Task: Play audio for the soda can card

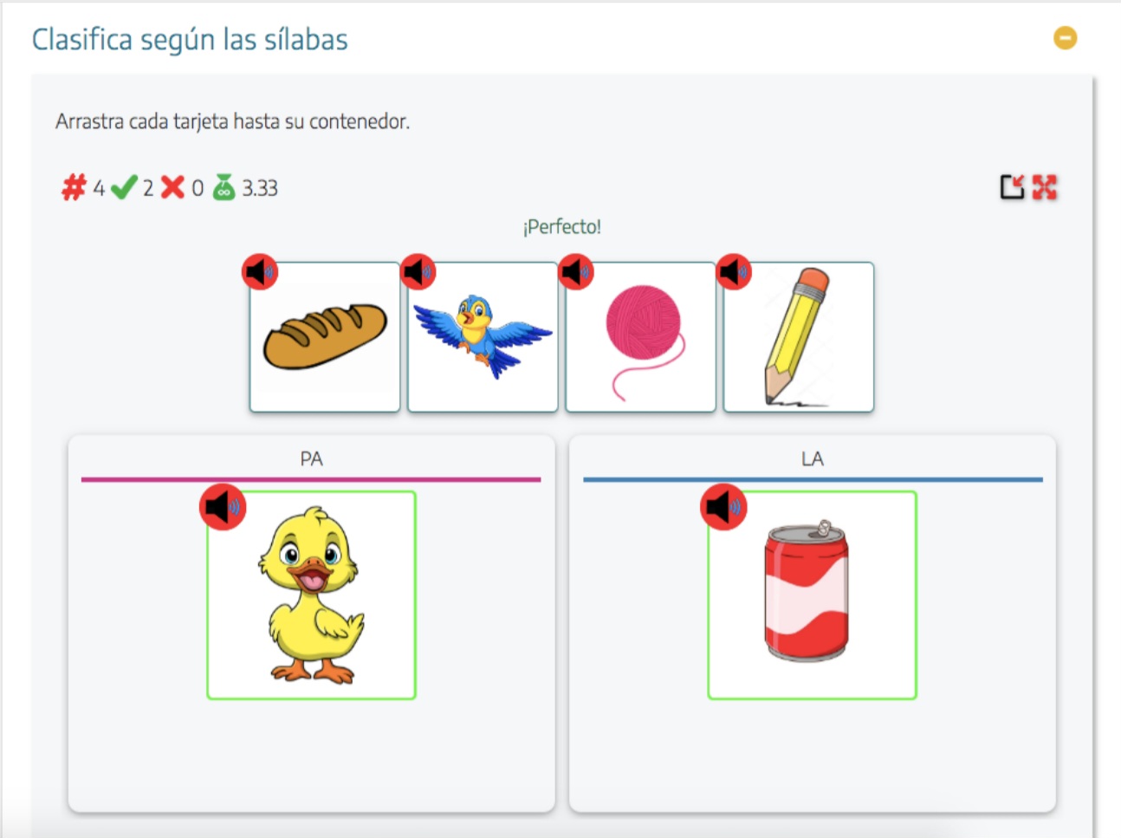Action: point(723,507)
